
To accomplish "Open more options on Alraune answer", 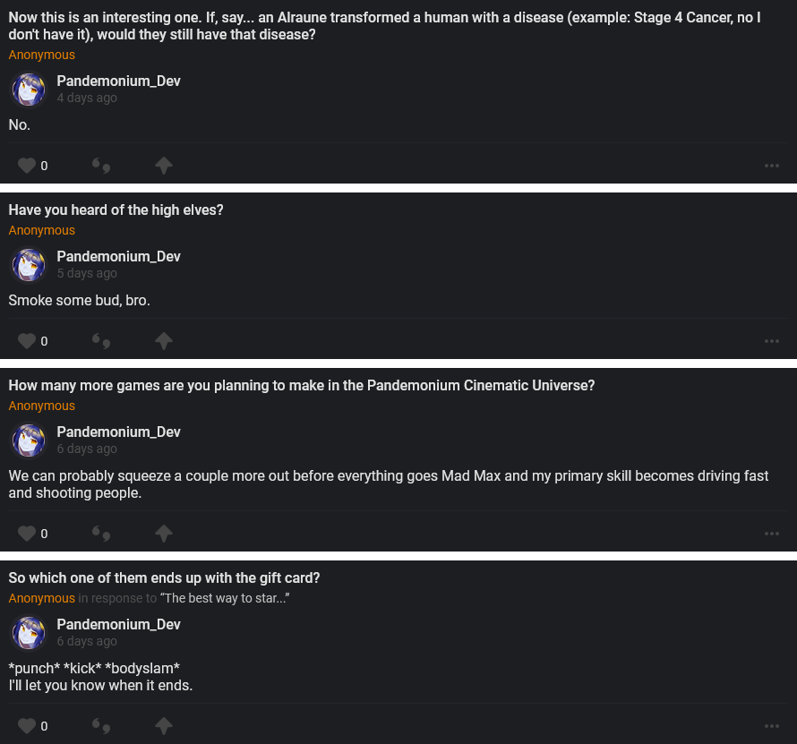I will pos(772,166).
